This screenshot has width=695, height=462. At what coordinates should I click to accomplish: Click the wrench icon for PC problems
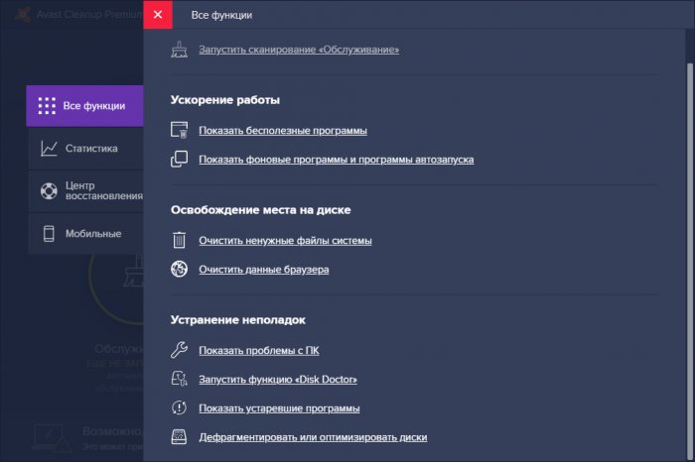[x=180, y=350]
